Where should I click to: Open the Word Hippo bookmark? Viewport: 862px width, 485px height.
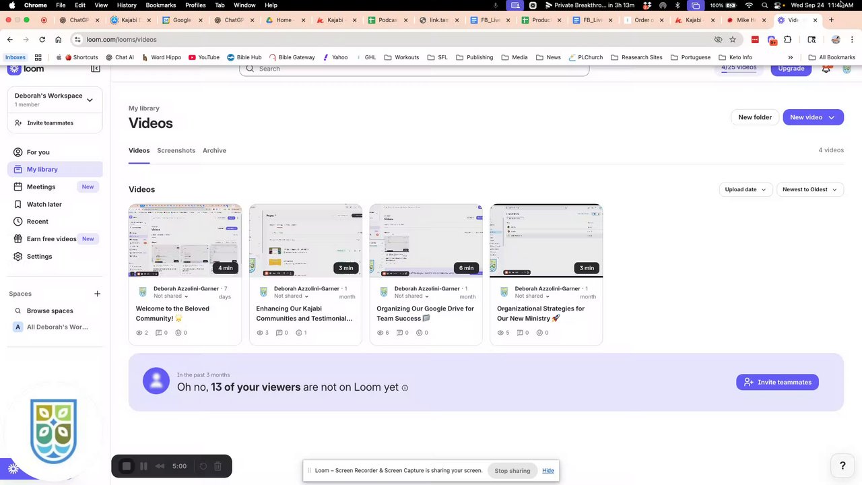[x=162, y=57]
